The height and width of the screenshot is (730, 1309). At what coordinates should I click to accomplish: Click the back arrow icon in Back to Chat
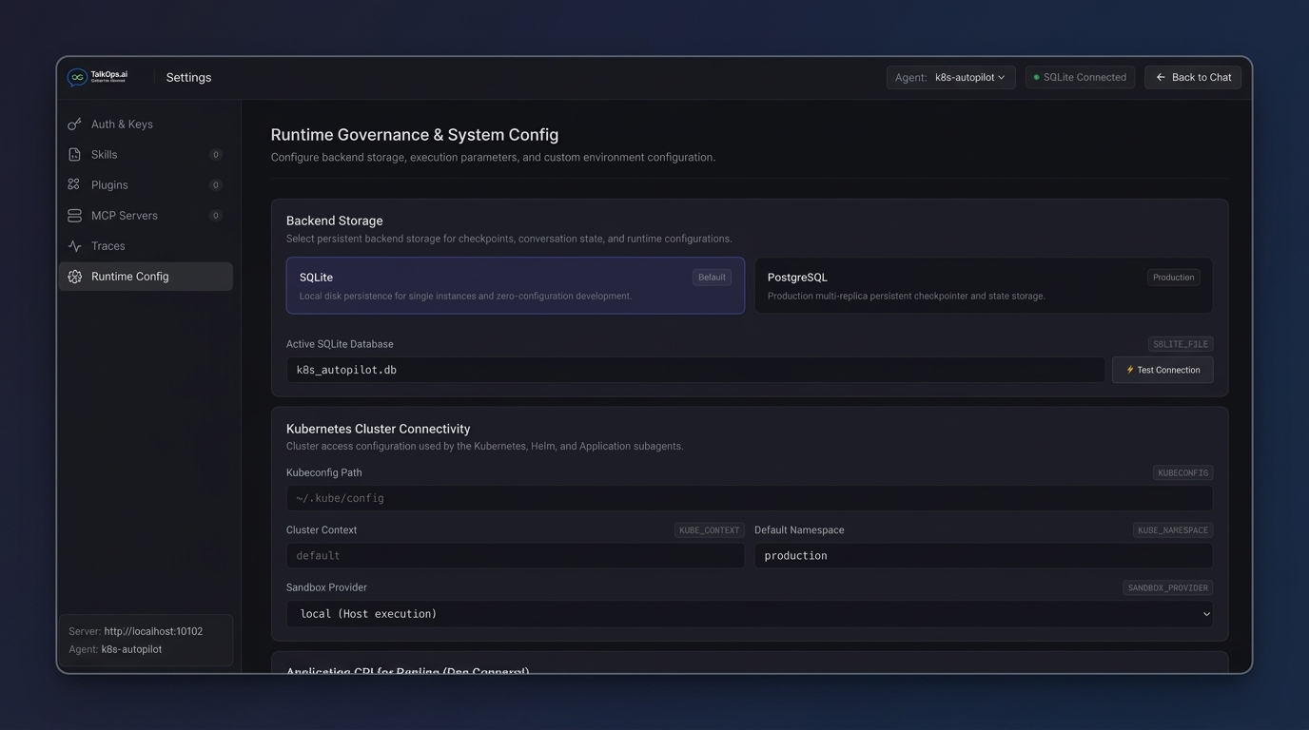click(x=1161, y=78)
